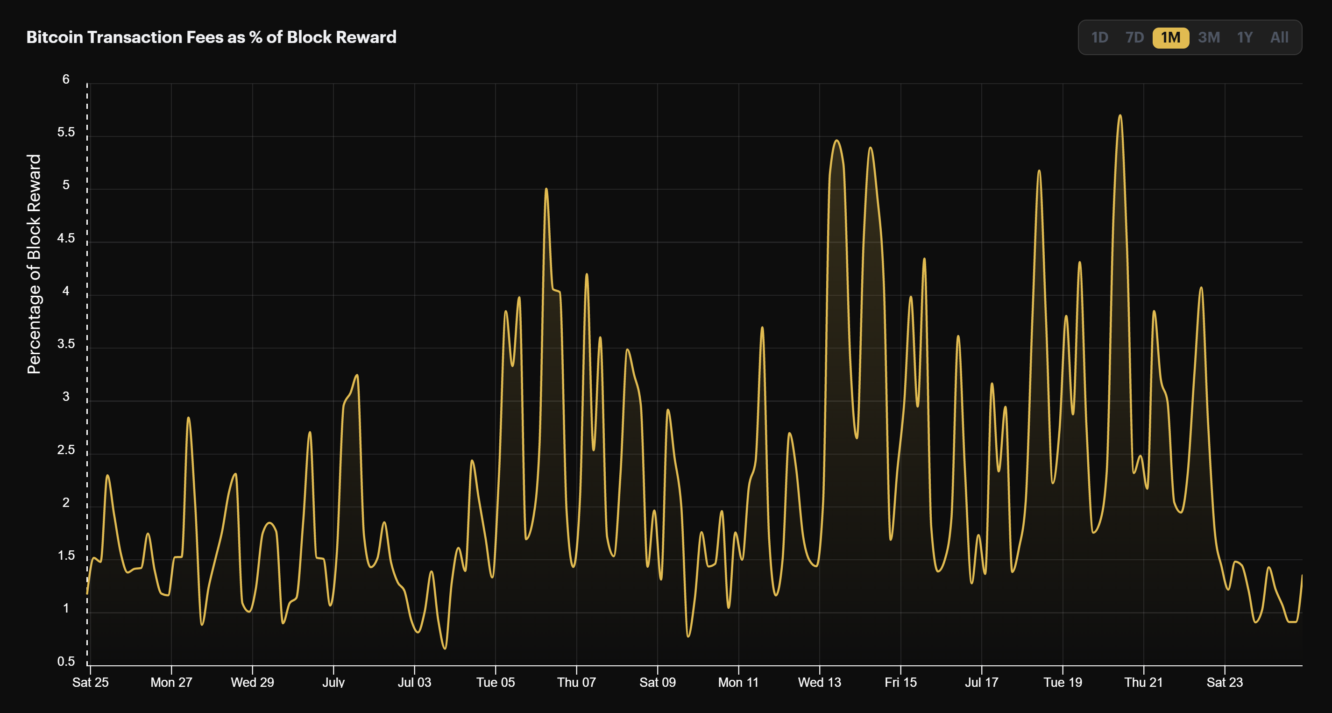Switch to the 7D time range
The image size is (1332, 713).
coord(1134,37)
